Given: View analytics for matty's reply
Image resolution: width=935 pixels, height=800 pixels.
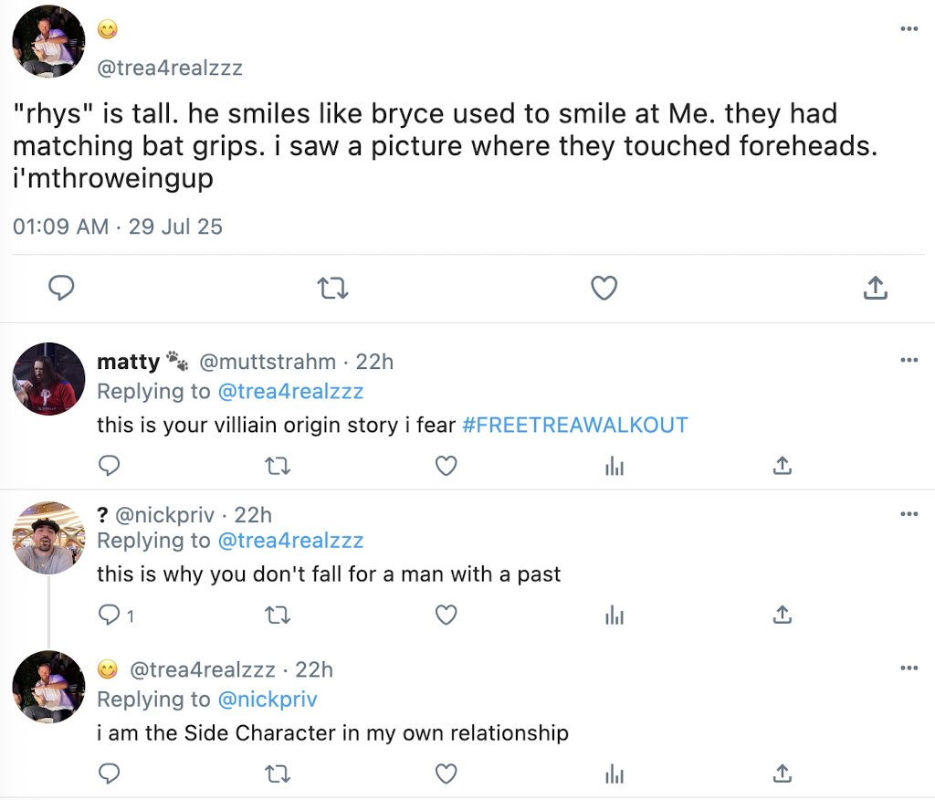Looking at the screenshot, I should pyautogui.click(x=614, y=467).
